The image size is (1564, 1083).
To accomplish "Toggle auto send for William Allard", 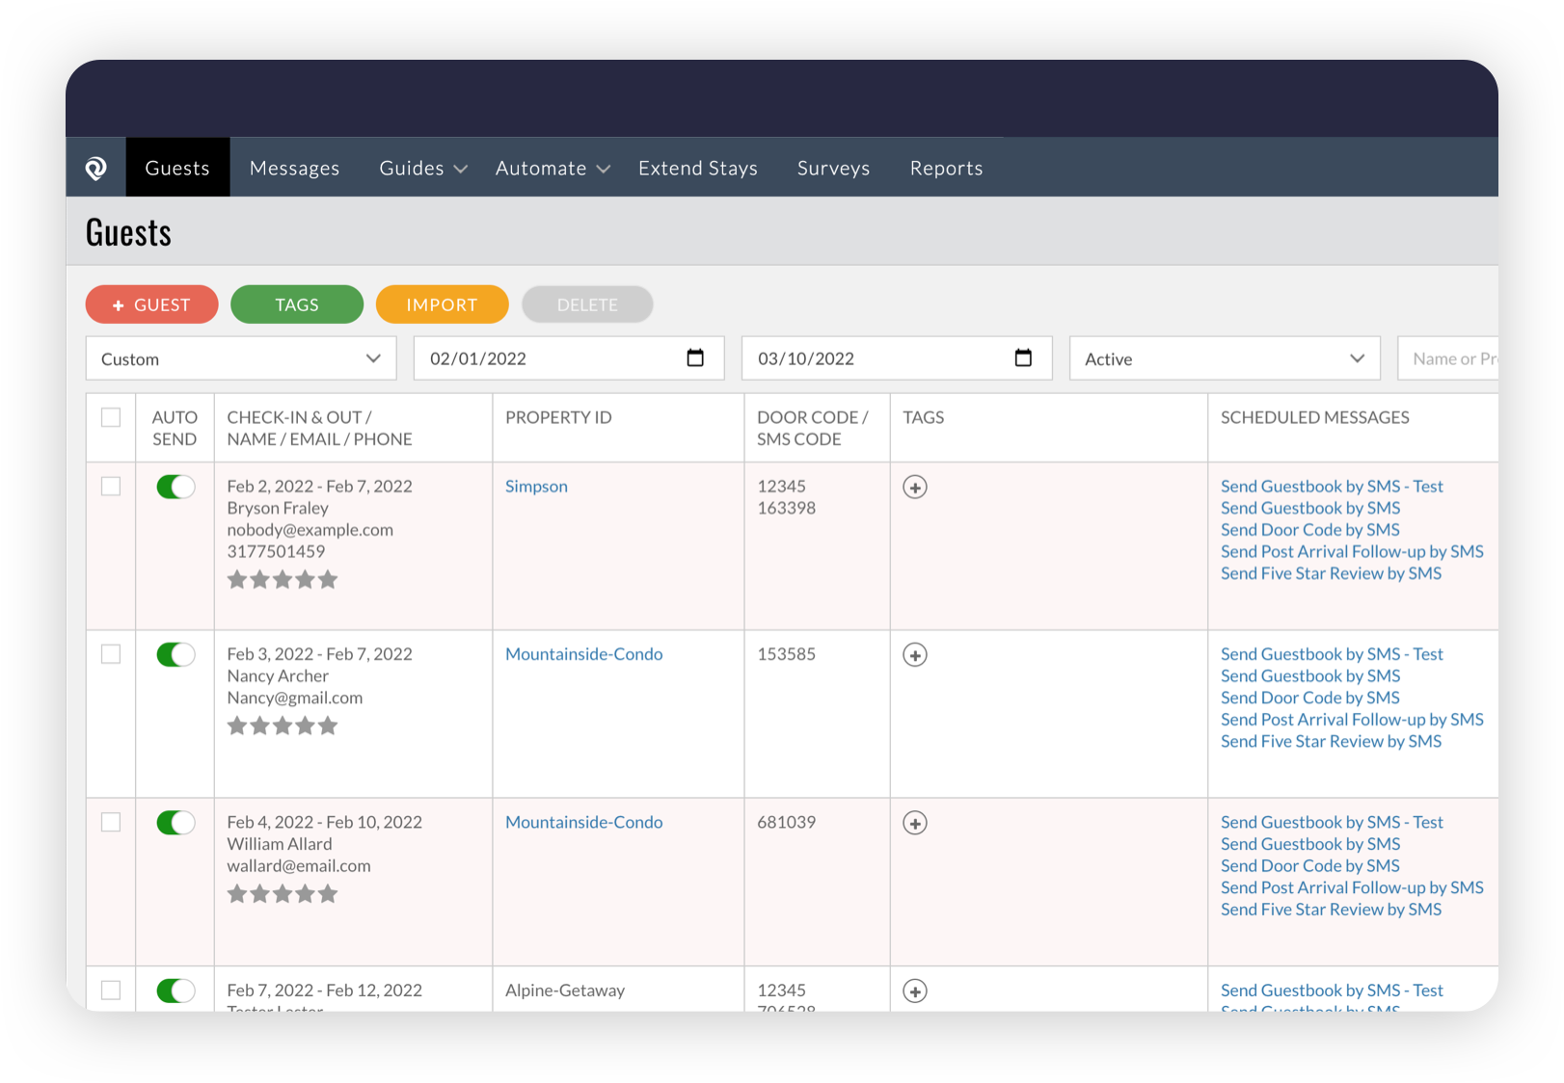I will 175,823.
